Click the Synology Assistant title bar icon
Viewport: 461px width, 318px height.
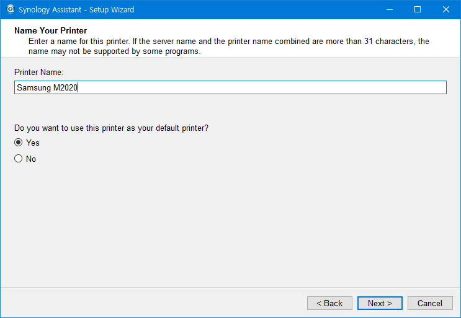coord(10,9)
